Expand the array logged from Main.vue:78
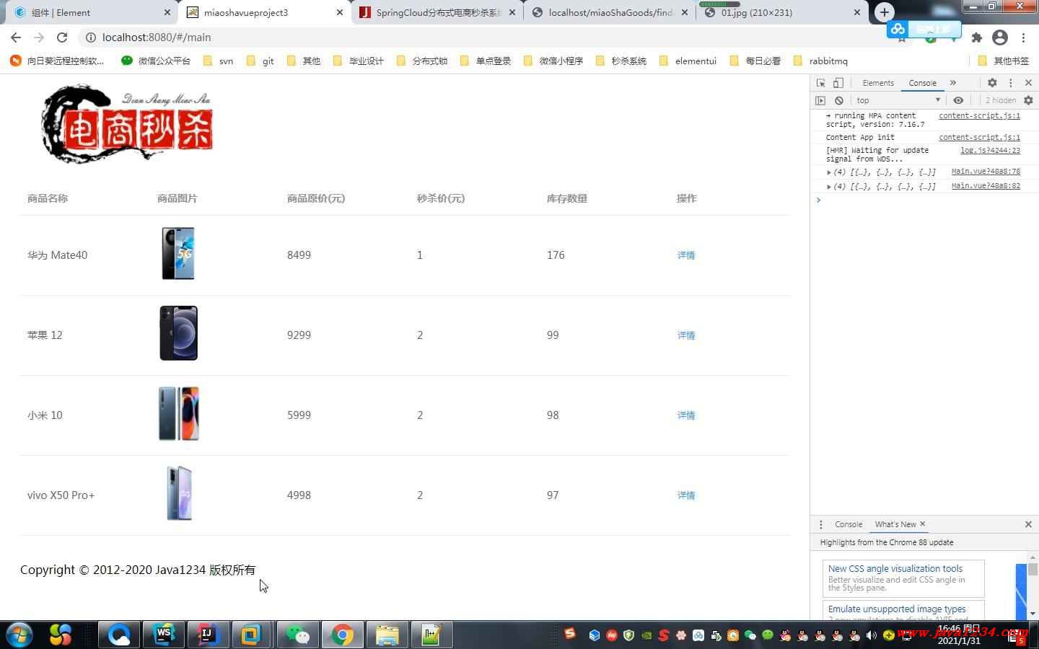 (829, 172)
